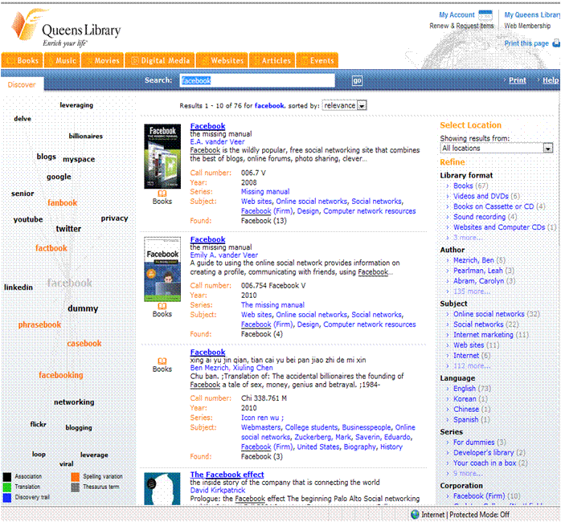Click the printer icon beside Print this page
This screenshot has height=522, width=561.
point(556,43)
